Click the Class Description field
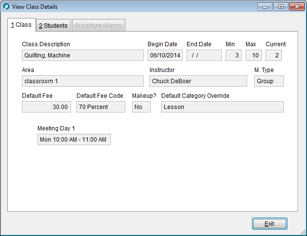Screen dimensions: 307x236 pyautogui.click(x=83, y=55)
